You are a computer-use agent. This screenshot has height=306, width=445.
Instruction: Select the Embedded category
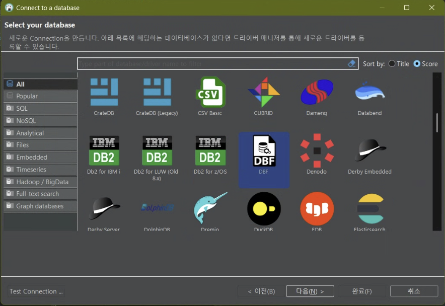click(40, 157)
